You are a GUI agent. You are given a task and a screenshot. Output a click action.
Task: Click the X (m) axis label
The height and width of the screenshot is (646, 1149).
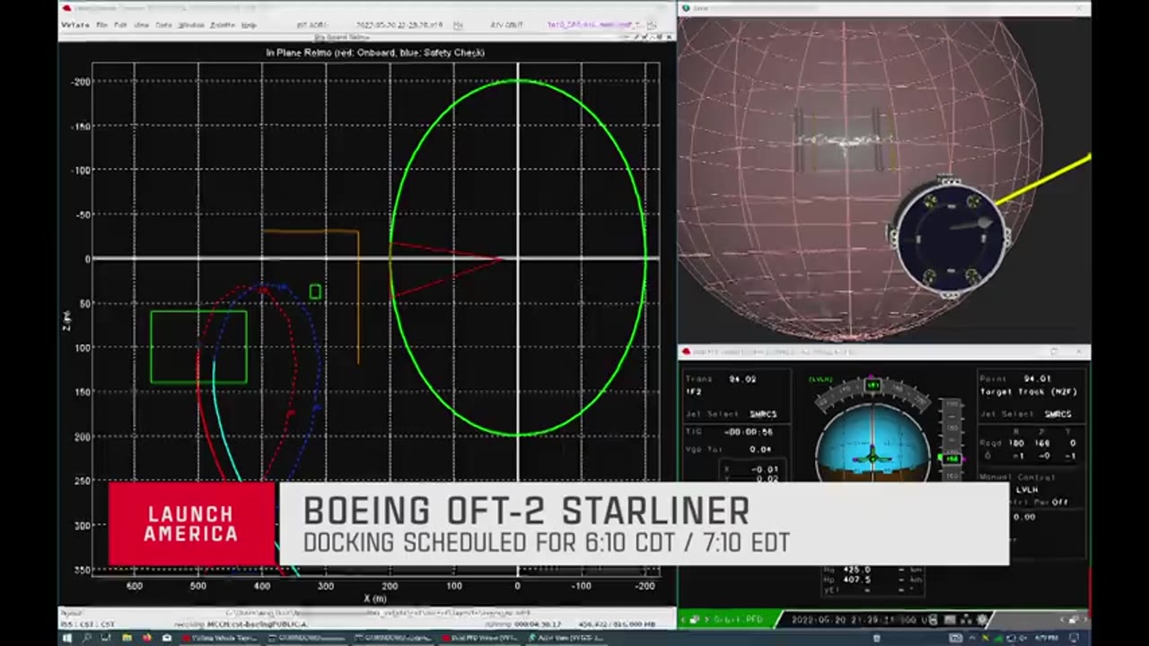375,598
